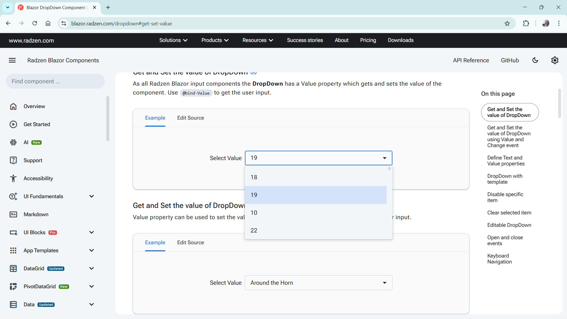Jump to Editable DropDown section link
The image size is (567, 319).
(x=509, y=225)
